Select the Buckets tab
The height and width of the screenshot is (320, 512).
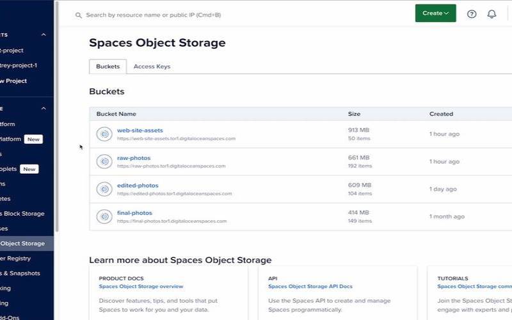108,67
